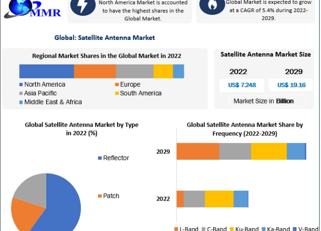The height and width of the screenshot is (231, 321).
Task: Click the Reflector legend marker
Action: [x=100, y=158]
